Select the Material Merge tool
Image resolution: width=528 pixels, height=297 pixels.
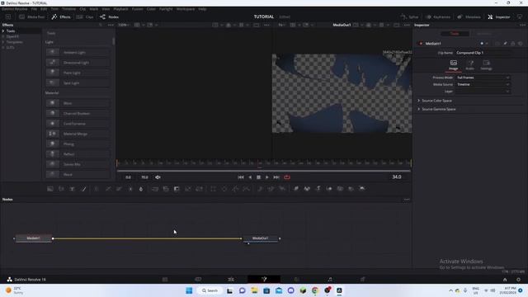tap(78, 134)
